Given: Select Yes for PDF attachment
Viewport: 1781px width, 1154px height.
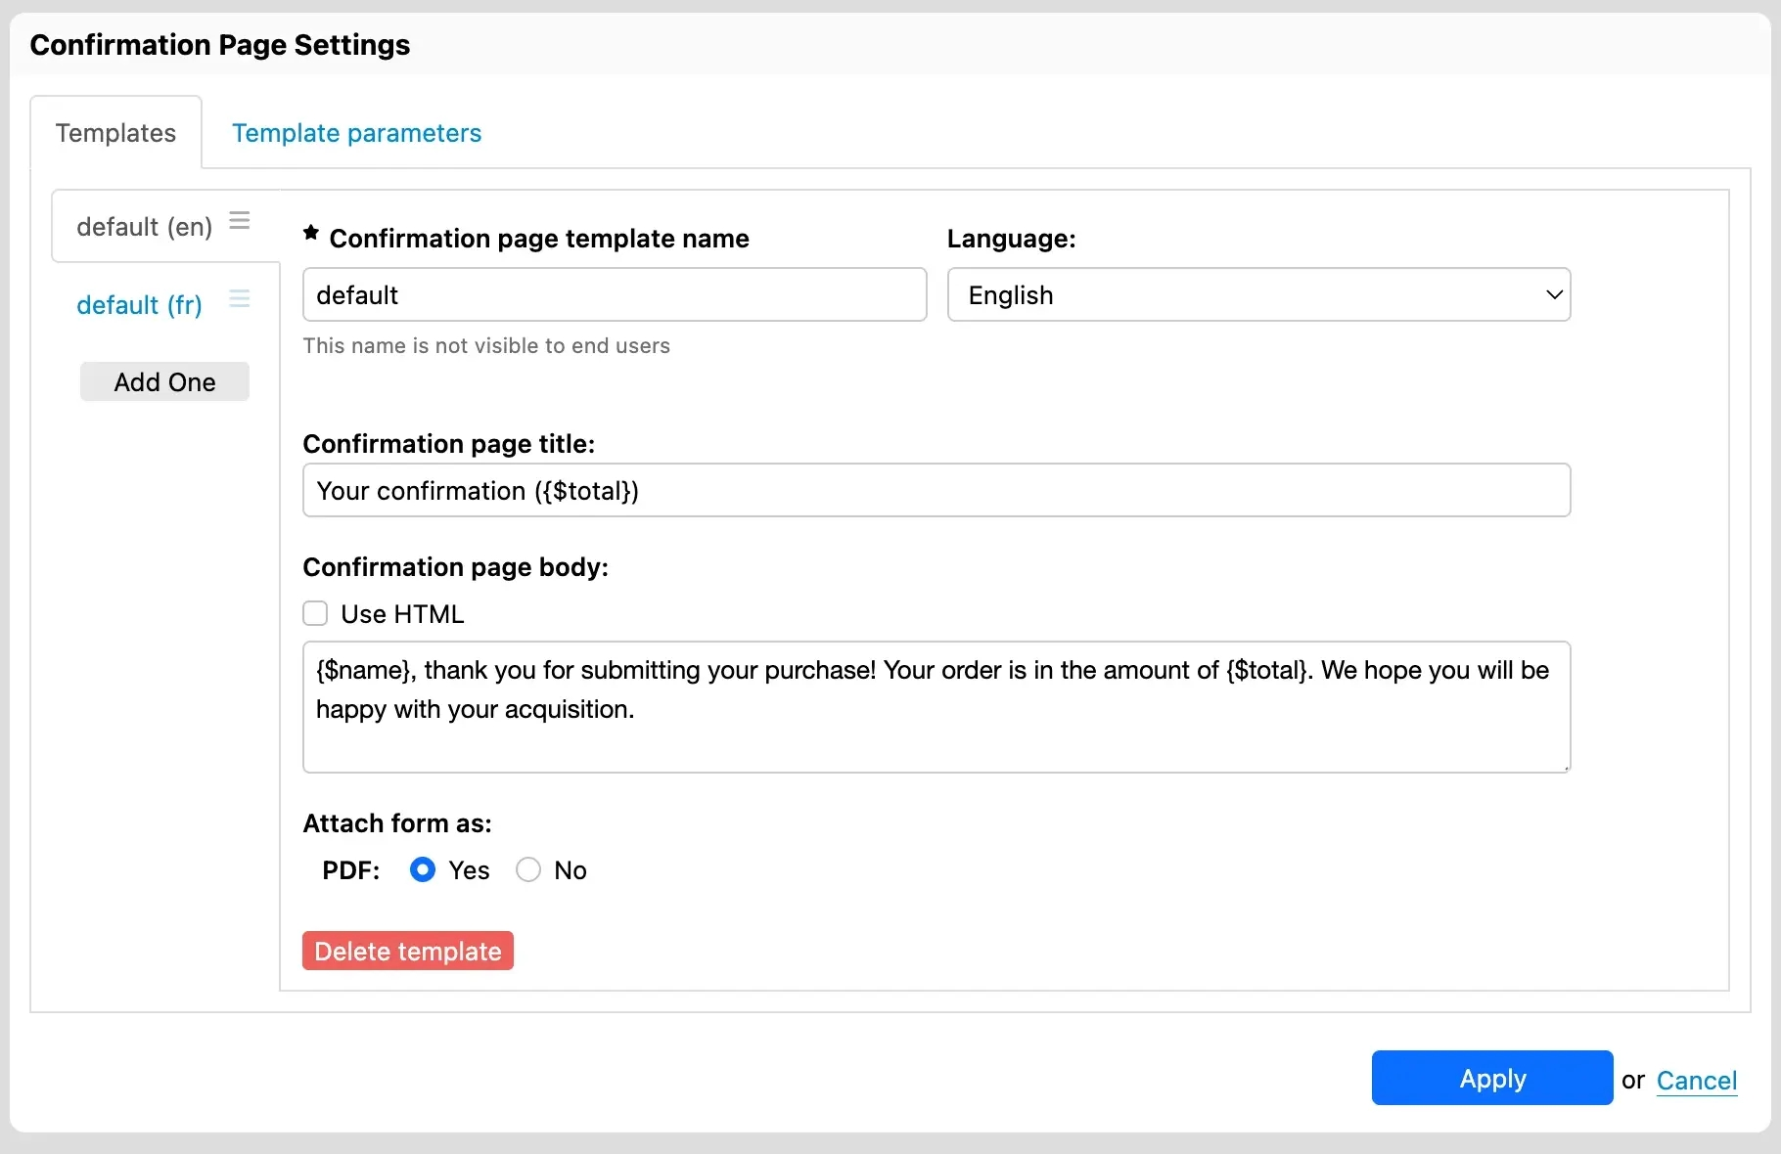Looking at the screenshot, I should pos(422,869).
